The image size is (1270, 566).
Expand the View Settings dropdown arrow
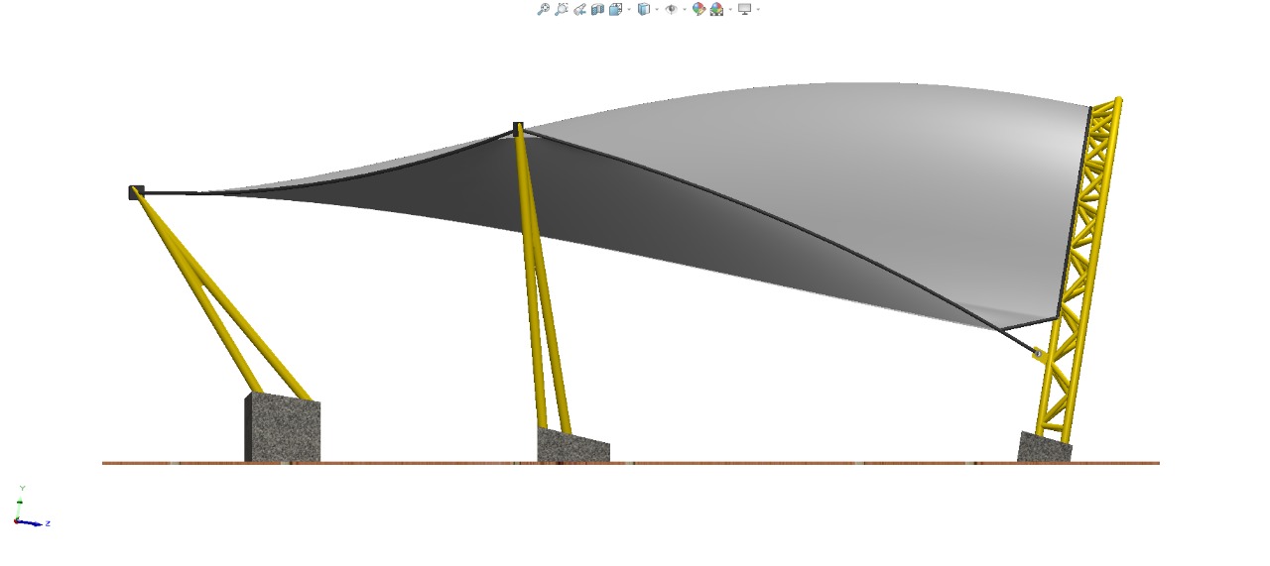[x=758, y=9]
